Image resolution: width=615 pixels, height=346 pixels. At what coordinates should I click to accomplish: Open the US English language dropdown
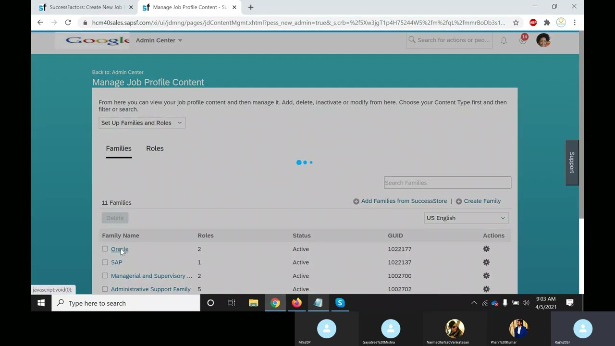click(x=466, y=218)
